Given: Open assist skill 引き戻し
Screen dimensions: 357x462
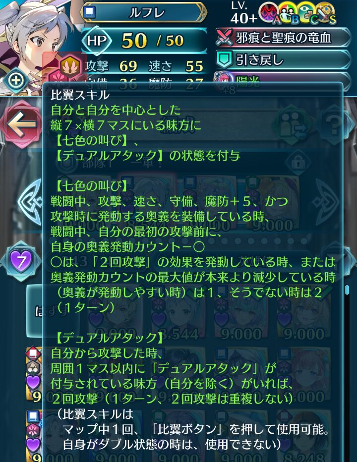Looking at the screenshot, I should coord(283,60).
